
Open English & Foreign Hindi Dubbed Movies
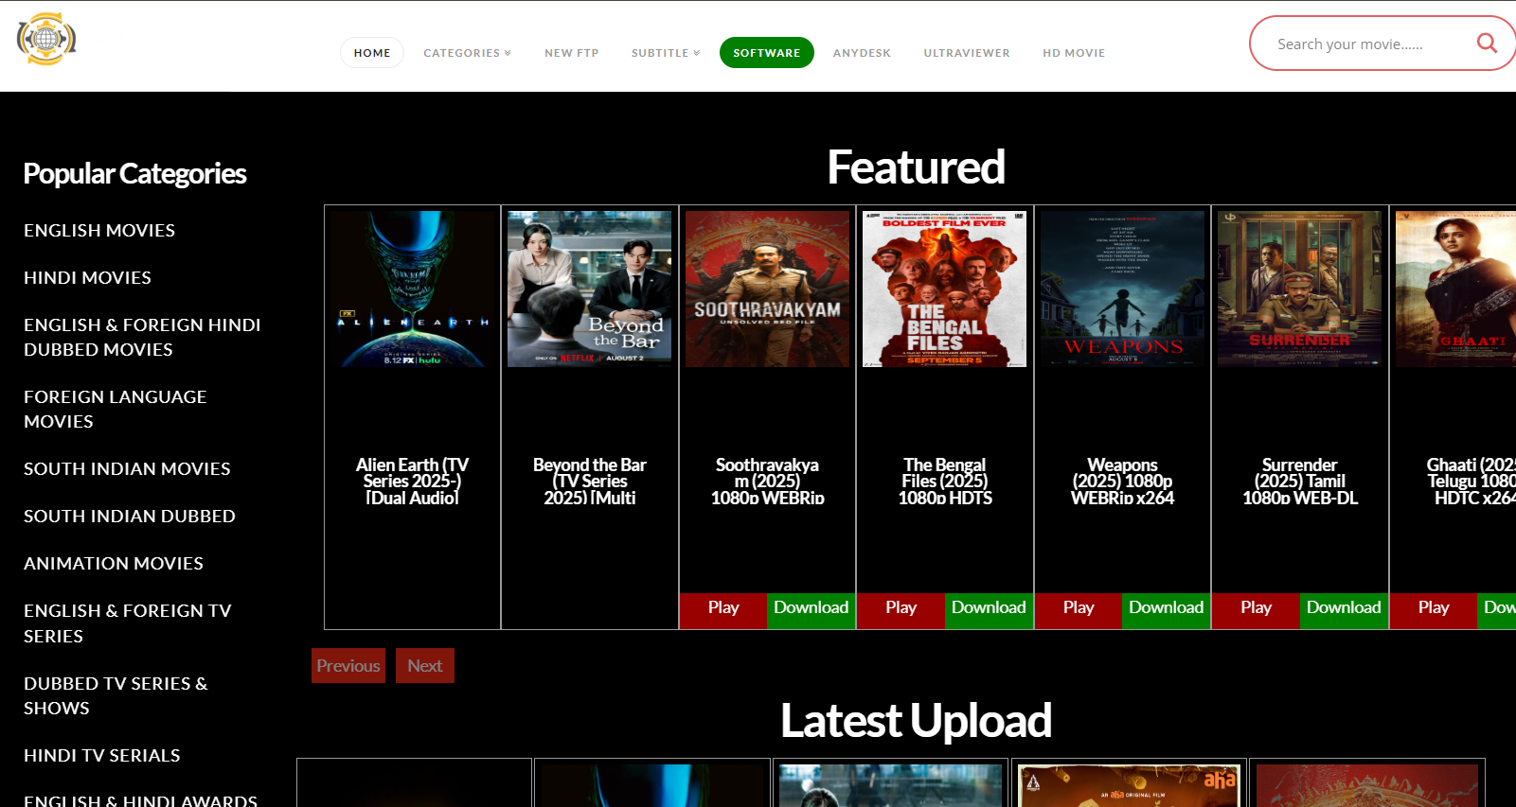point(142,338)
